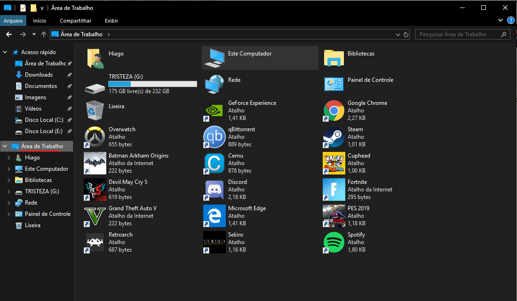Click the properties icon in title bar
The height and width of the screenshot is (301, 517).
click(23, 8)
